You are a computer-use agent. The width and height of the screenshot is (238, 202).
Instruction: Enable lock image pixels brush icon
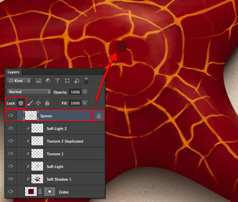coord(30,103)
